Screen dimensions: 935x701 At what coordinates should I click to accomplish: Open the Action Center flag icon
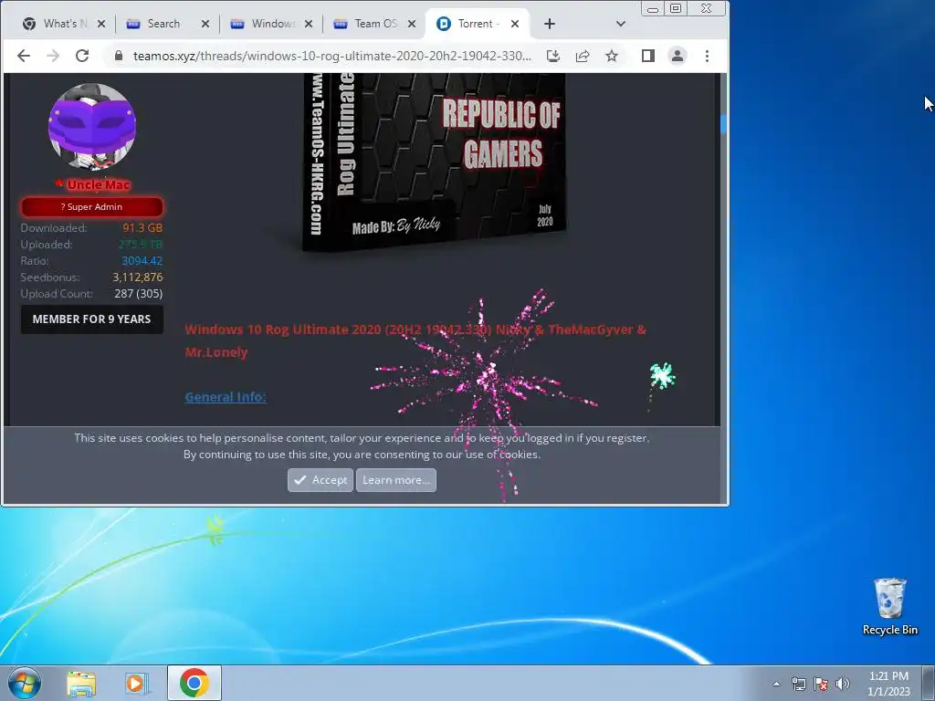pyautogui.click(x=821, y=684)
